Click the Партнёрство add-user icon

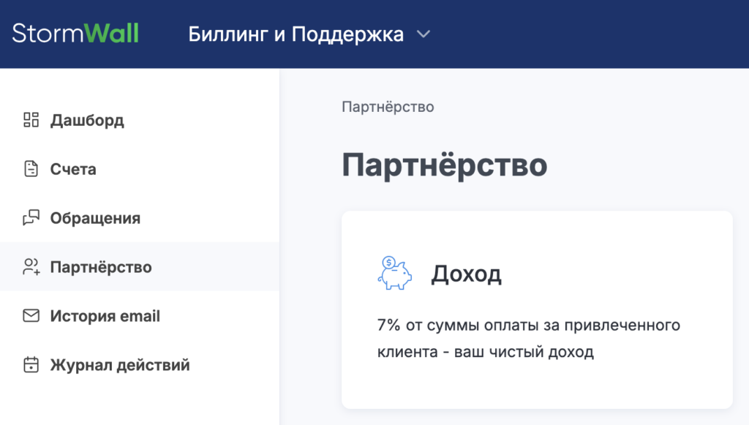click(x=31, y=267)
